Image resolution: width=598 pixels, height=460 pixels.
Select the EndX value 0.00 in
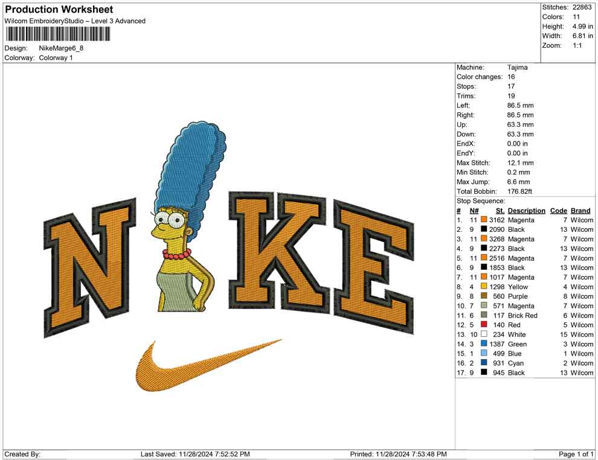(517, 144)
